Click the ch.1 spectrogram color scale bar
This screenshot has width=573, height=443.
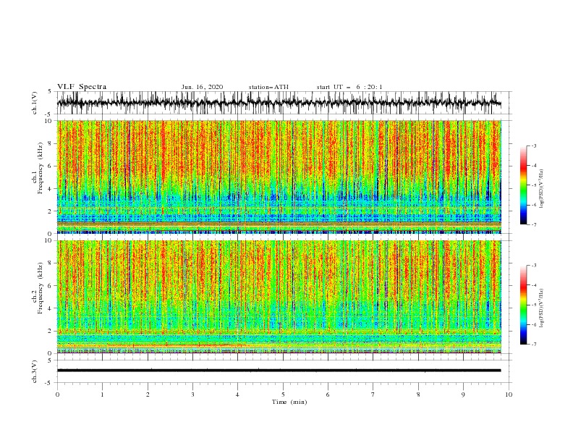(x=523, y=185)
